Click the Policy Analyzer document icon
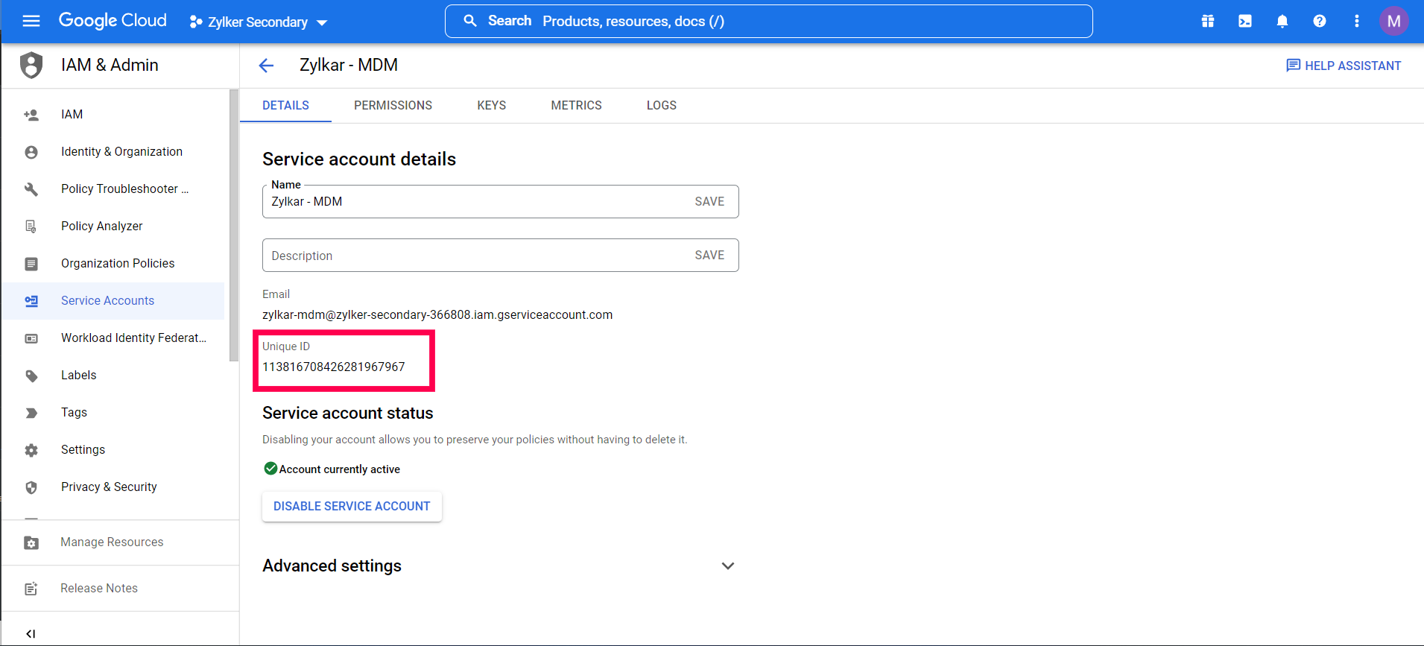The image size is (1424, 646). 31,227
